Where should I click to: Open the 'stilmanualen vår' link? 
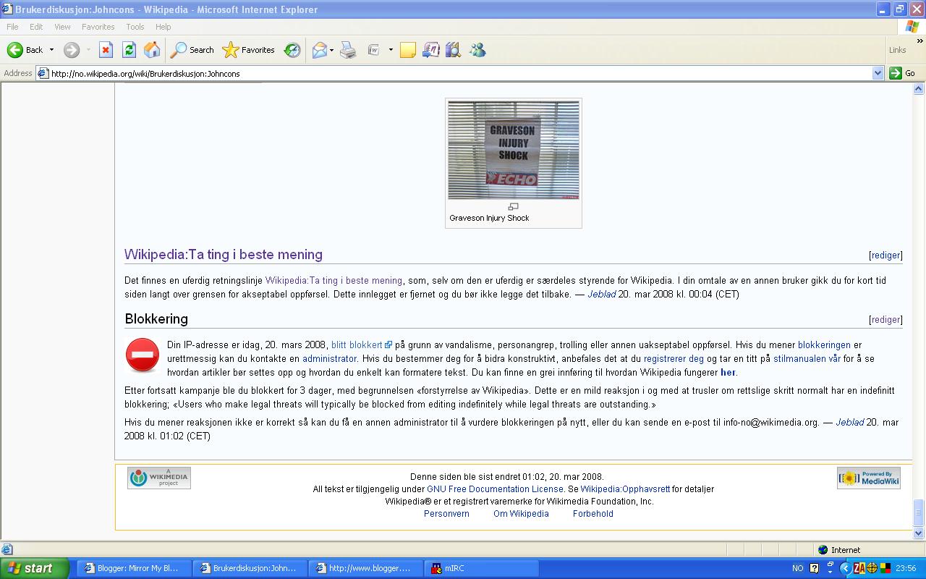point(807,358)
